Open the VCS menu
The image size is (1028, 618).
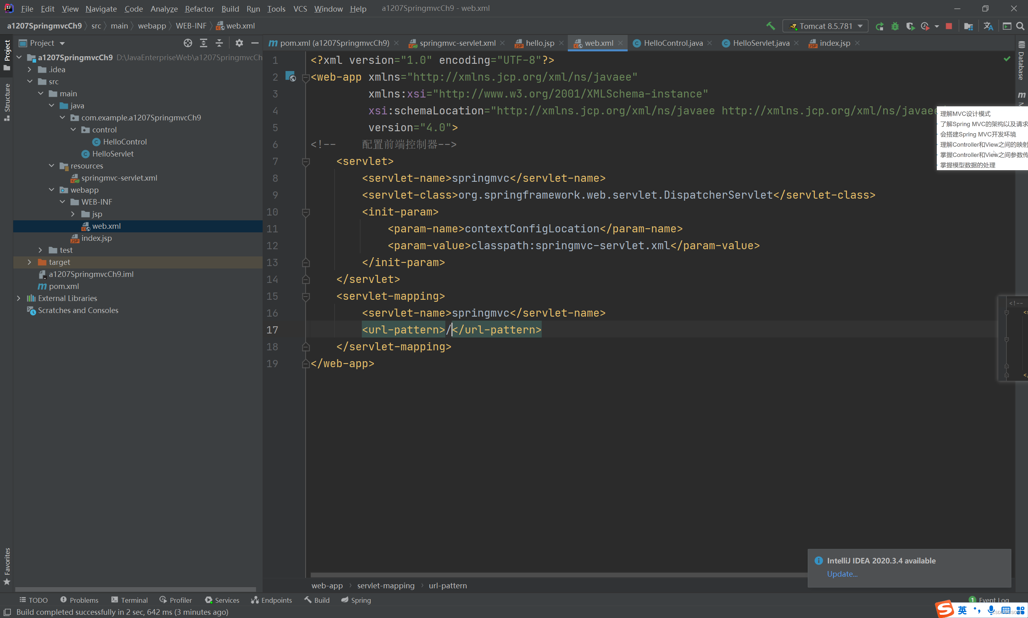300,9
